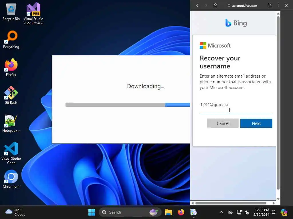The height and width of the screenshot is (219, 293).
Task: Click the network display tray icon
Action: pos(239,212)
